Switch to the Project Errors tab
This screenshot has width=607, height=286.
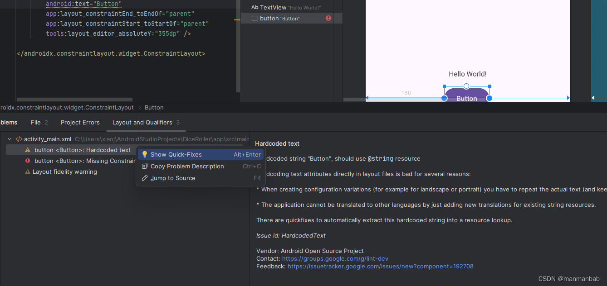80,122
